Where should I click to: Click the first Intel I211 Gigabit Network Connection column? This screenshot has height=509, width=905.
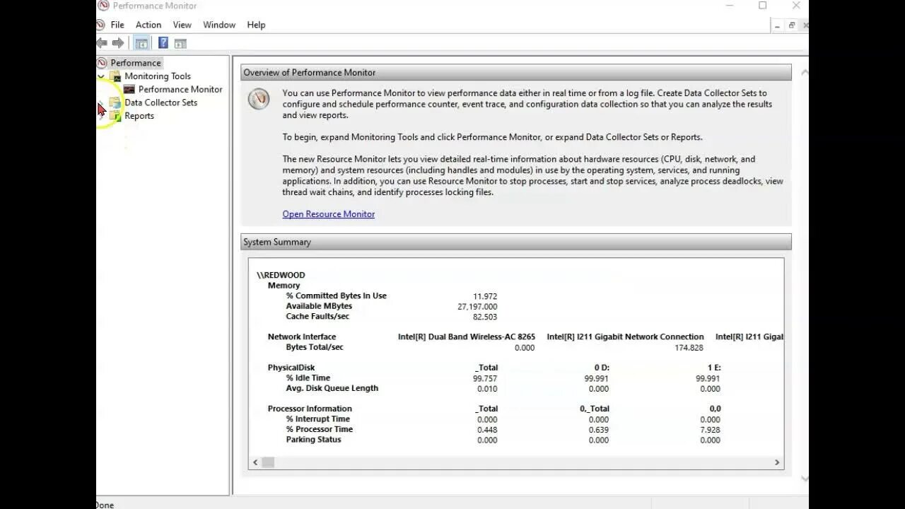click(x=625, y=337)
